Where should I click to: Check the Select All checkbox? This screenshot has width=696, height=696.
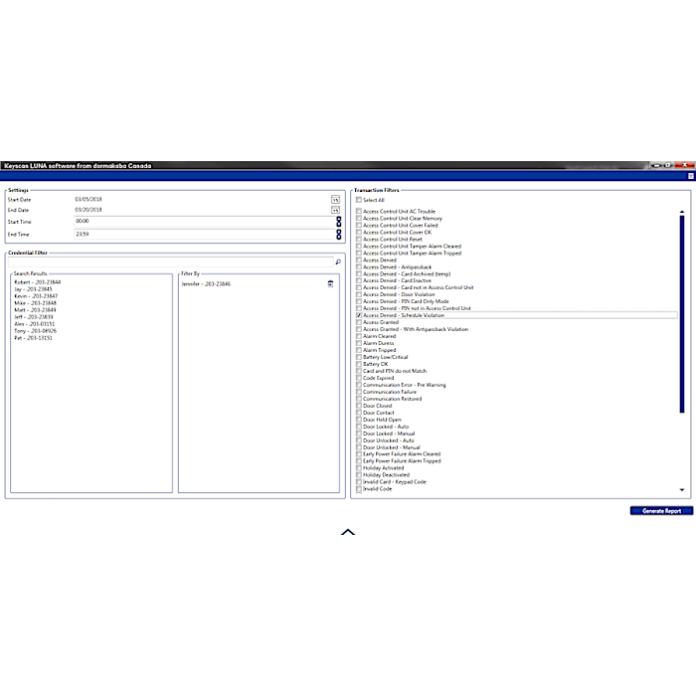tap(360, 200)
